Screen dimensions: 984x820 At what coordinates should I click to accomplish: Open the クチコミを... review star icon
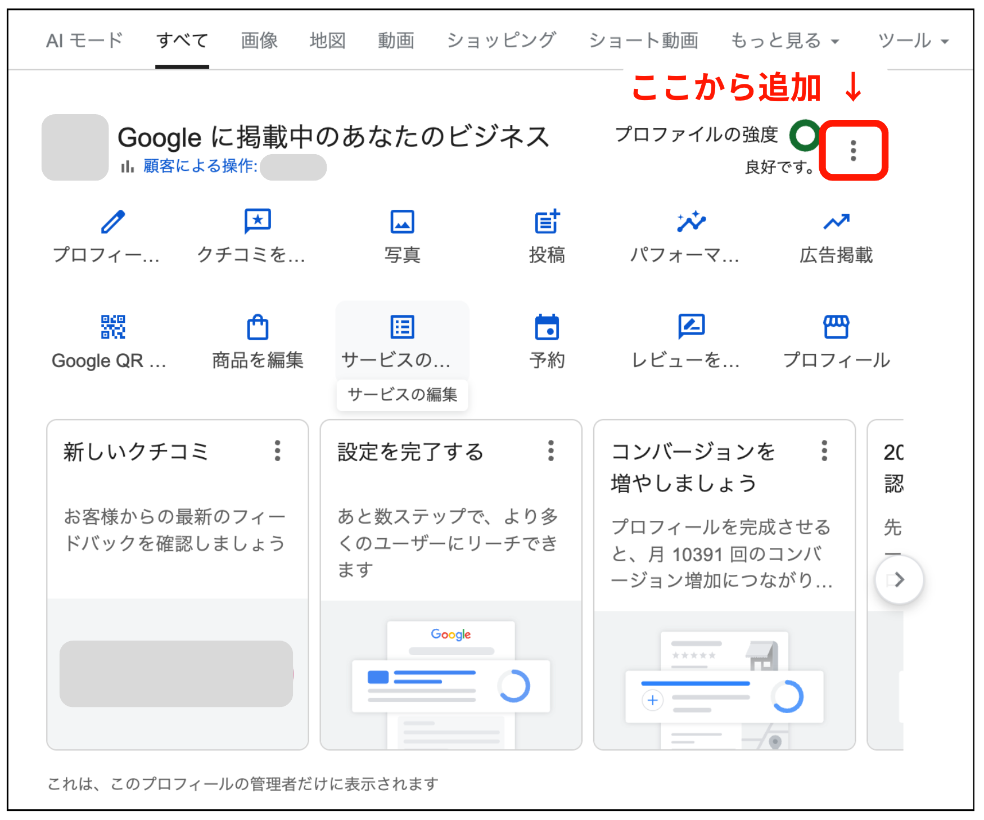[x=258, y=221]
